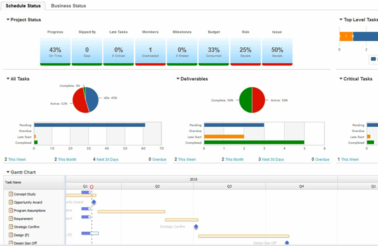Collapse the Gantt Chart section

pyautogui.click(x=8, y=173)
